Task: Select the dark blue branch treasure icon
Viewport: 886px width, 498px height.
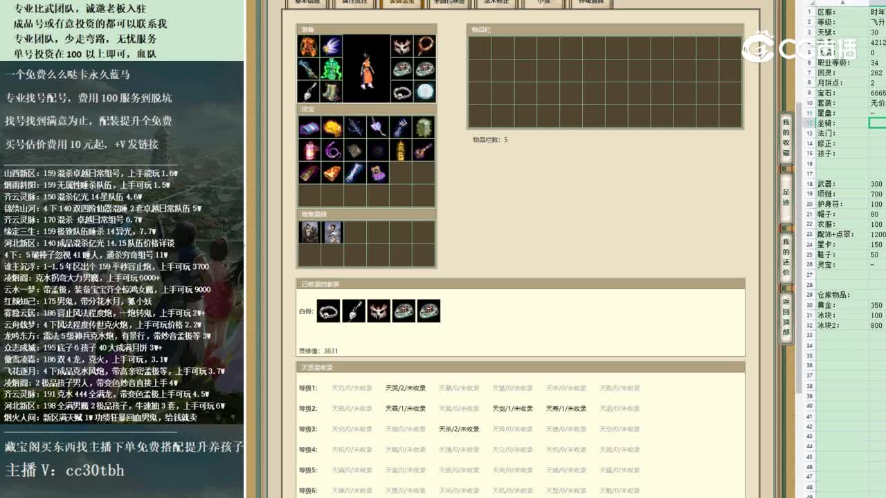Action: click(355, 127)
